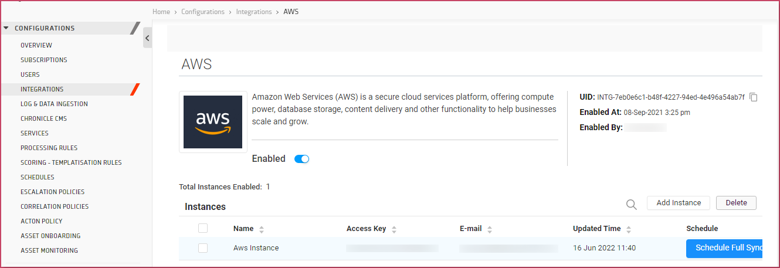Open Schedules in the sidebar
Viewport: 780px width, 268px height.
[38, 177]
